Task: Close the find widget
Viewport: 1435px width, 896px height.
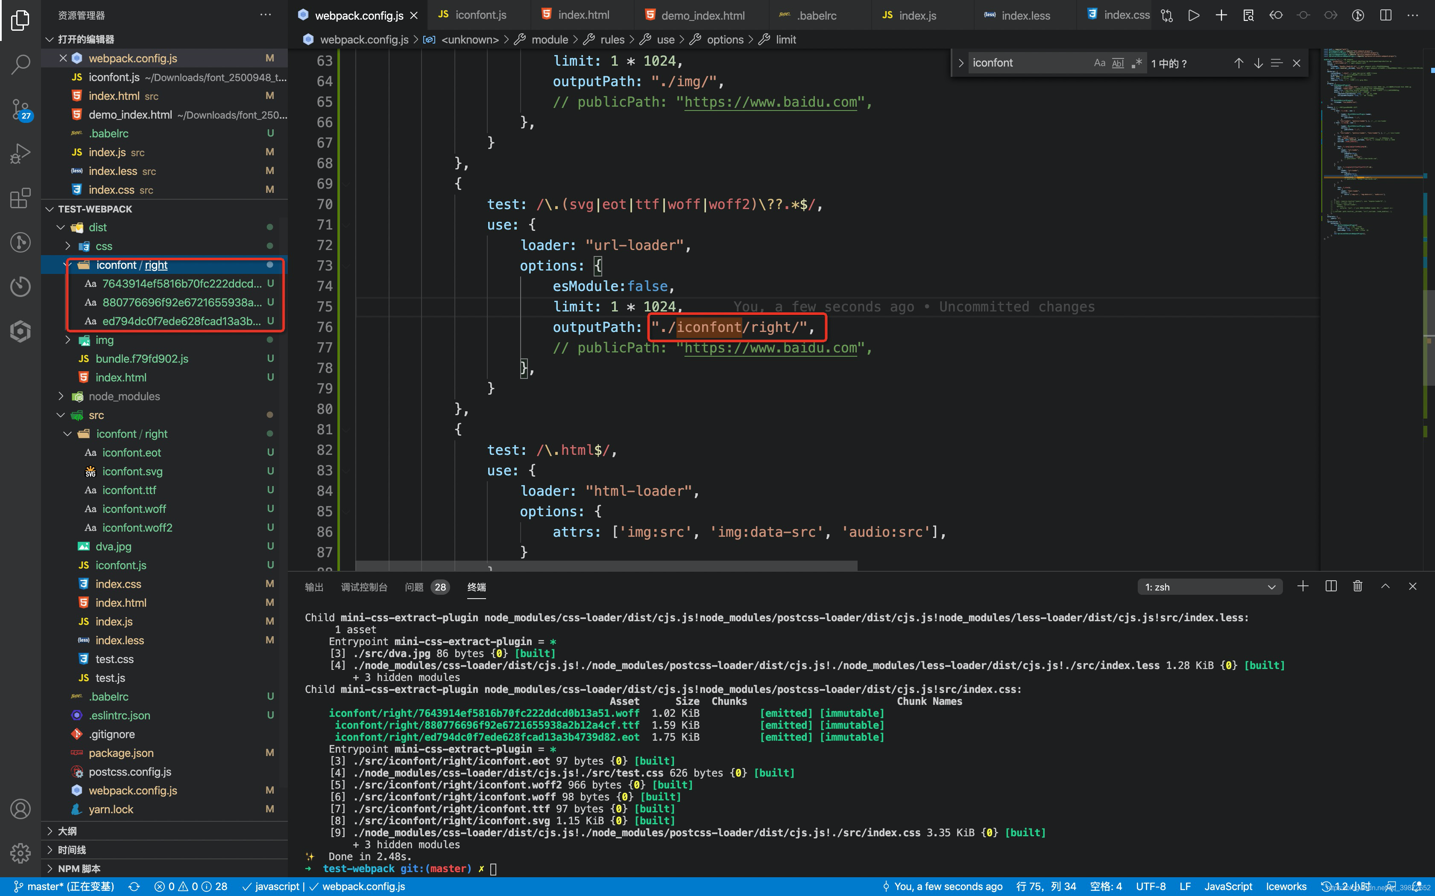Action: pos(1296,64)
